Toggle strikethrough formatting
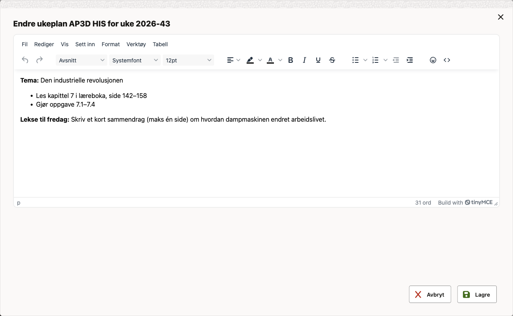This screenshot has width=513, height=316. click(x=332, y=60)
